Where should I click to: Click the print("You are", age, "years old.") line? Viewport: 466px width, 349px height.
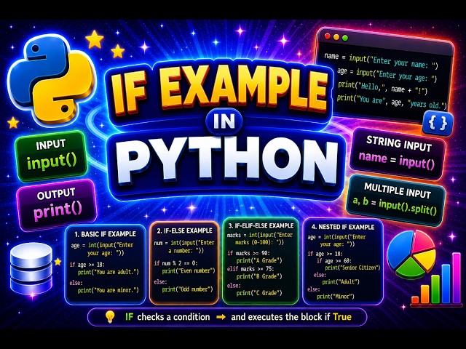(392, 101)
